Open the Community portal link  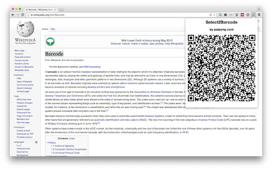point(25,85)
